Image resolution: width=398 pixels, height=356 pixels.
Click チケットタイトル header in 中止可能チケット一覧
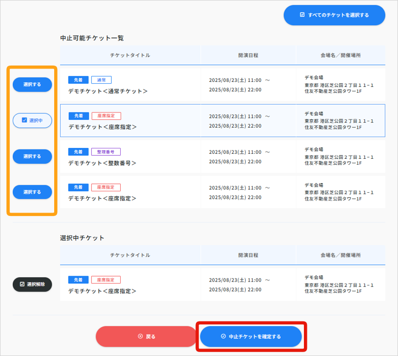[x=130, y=55]
